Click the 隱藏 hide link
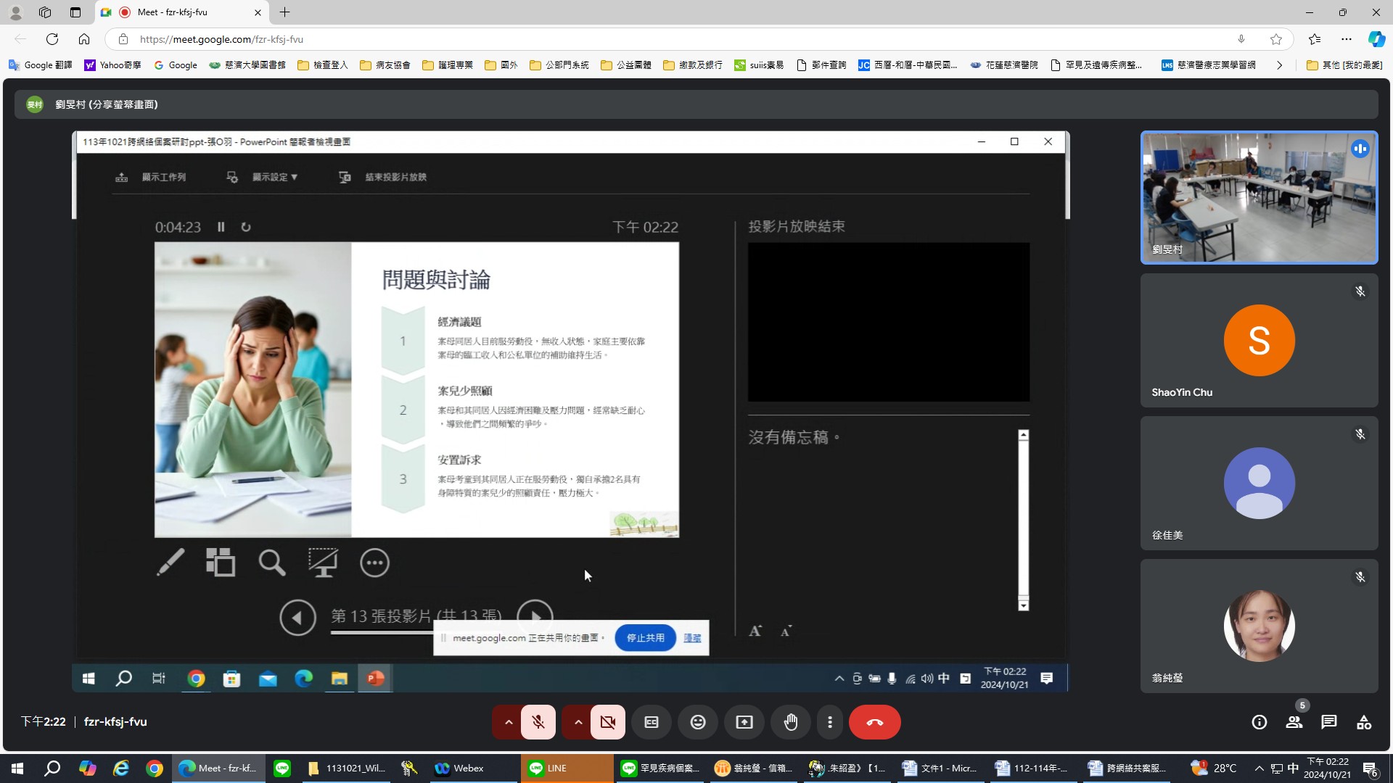 tap(692, 638)
